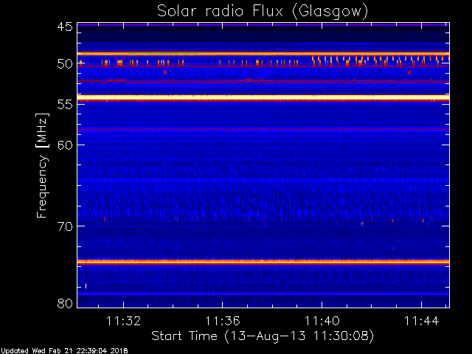Click the bright band between 70 and 80 MHz

(x=263, y=262)
